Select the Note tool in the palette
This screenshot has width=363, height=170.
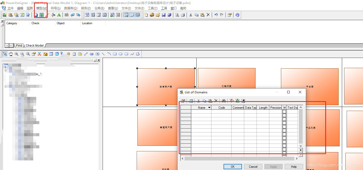click(x=80, y=54)
